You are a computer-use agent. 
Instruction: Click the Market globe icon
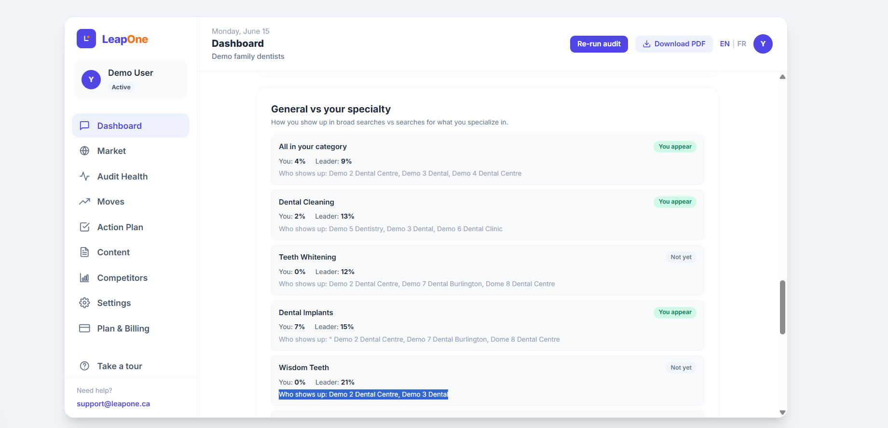click(x=84, y=151)
